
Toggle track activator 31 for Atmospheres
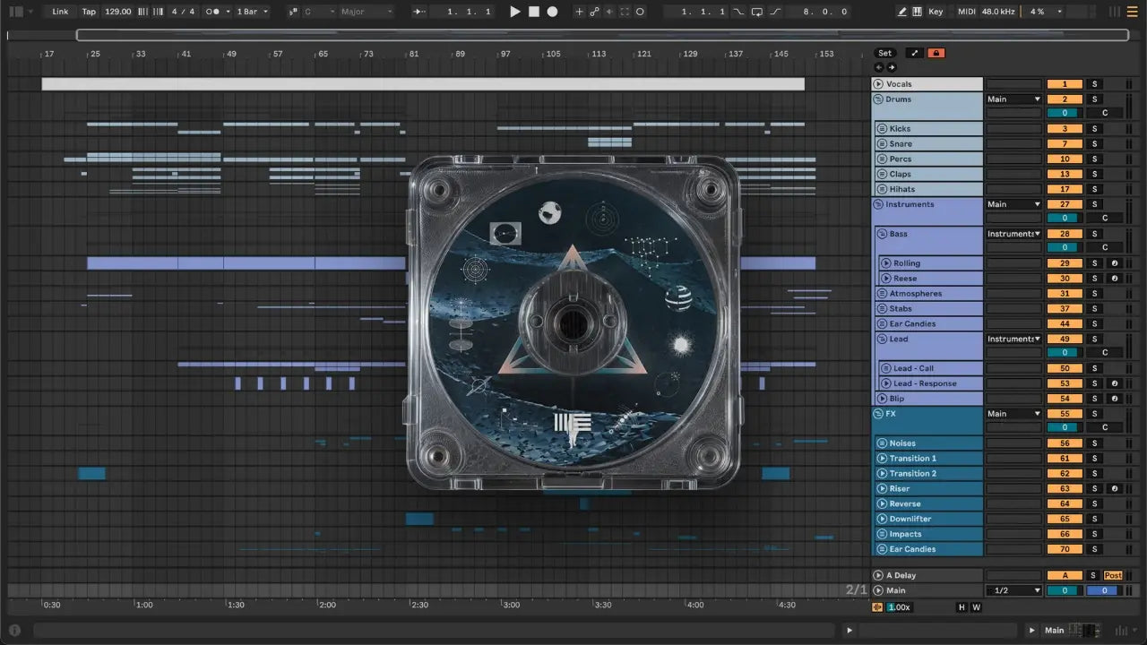point(1065,294)
